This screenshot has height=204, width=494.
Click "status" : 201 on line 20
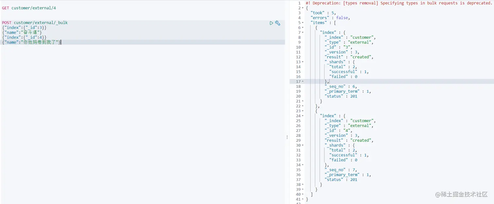(x=341, y=96)
